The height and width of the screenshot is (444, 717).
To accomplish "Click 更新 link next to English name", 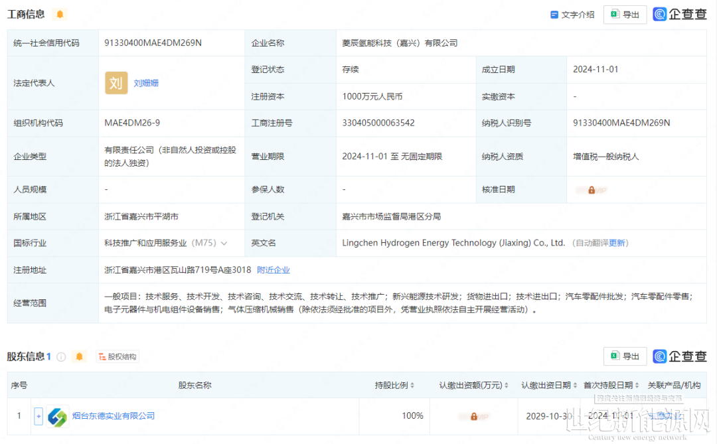I will click(617, 243).
